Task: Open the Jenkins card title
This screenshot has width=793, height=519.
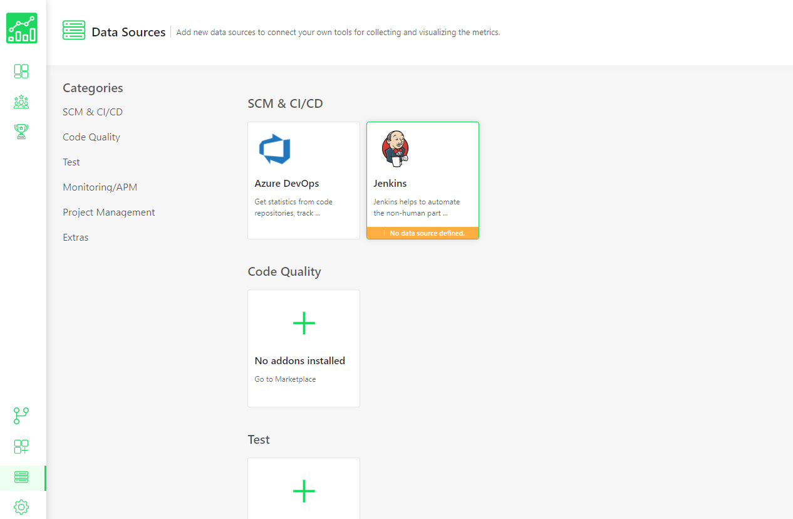Action: 390,184
